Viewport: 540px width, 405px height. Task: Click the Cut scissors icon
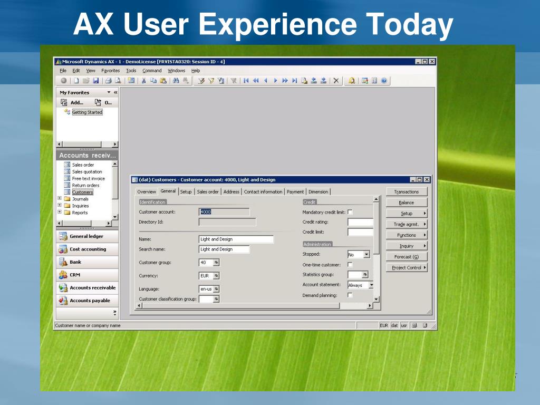tap(143, 81)
